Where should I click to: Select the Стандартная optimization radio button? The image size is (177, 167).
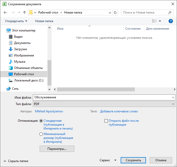point(41,121)
